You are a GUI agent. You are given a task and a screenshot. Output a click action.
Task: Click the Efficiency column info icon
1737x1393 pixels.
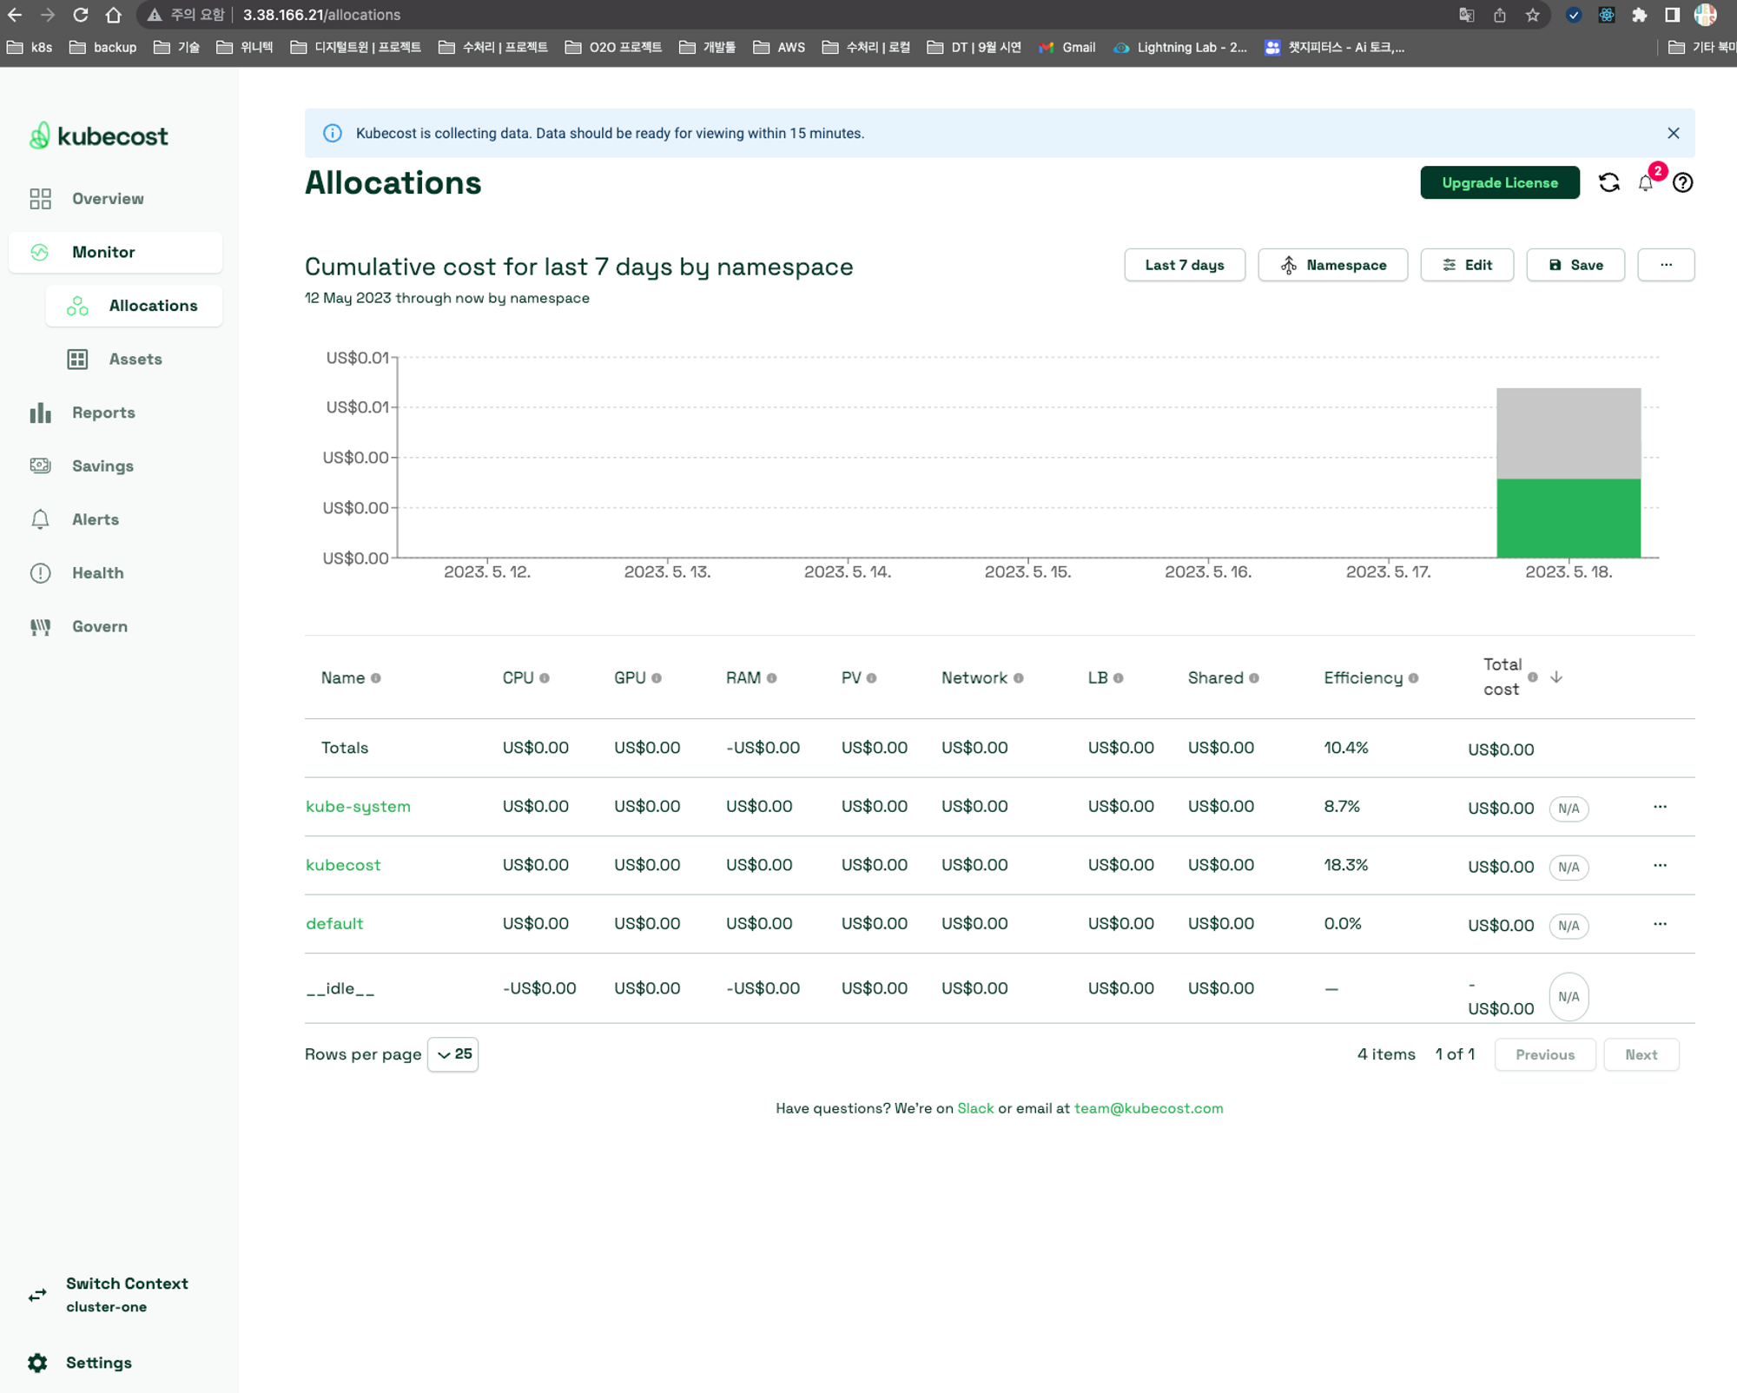tap(1414, 678)
